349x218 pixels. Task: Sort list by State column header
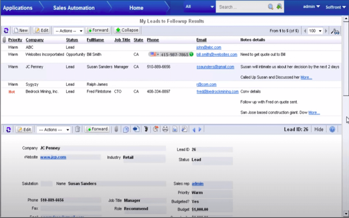tap(139, 40)
